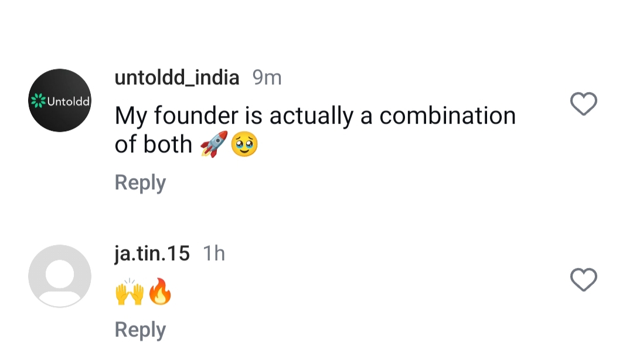Click the raised hands emoji
Image resolution: width=633 pixels, height=360 pixels.
pyautogui.click(x=130, y=291)
